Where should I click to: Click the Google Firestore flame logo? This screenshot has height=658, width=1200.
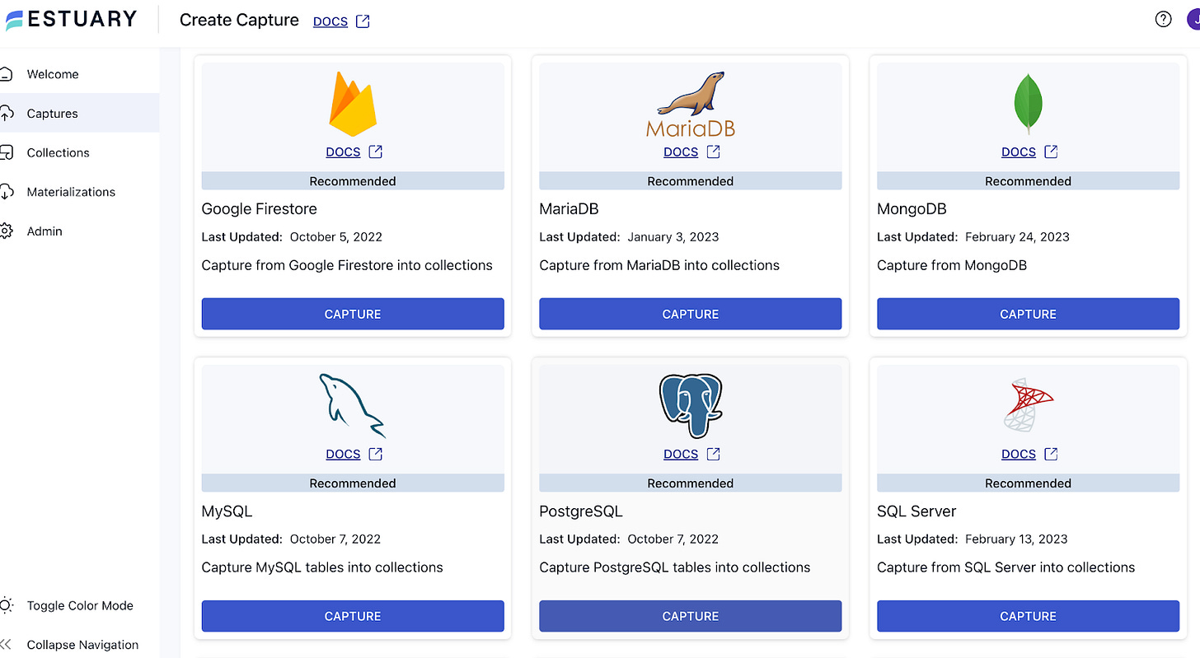coord(353,104)
